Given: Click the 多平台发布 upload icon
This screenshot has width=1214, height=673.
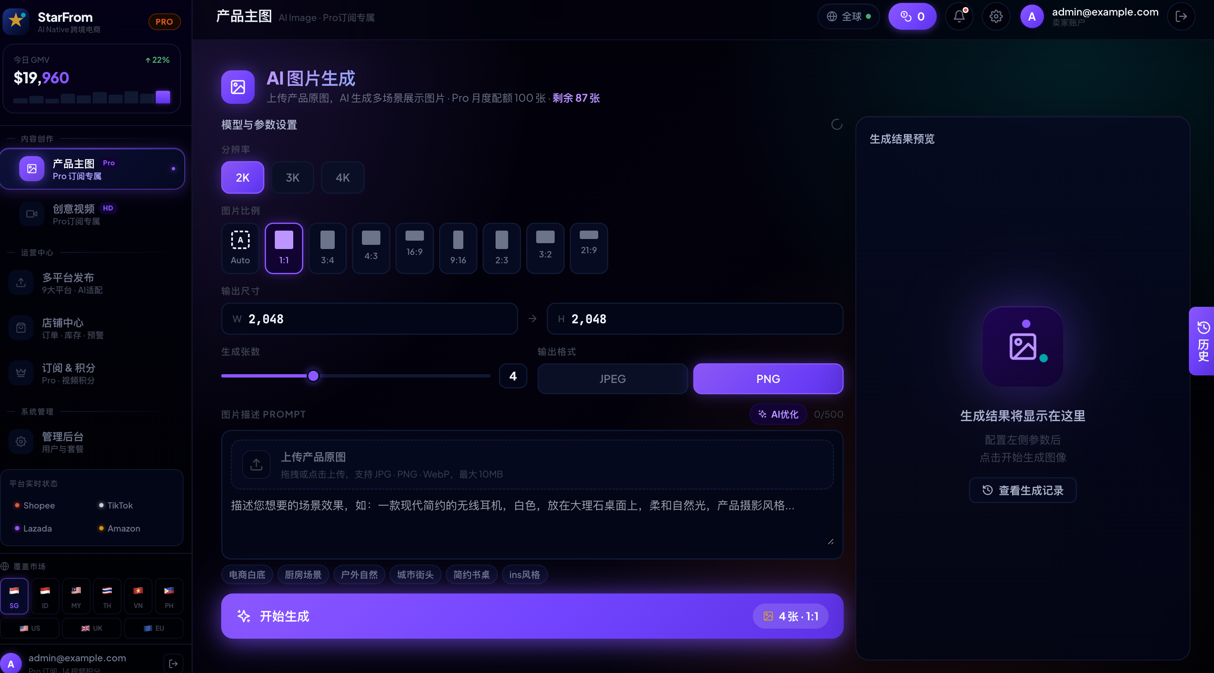Looking at the screenshot, I should 21,283.
